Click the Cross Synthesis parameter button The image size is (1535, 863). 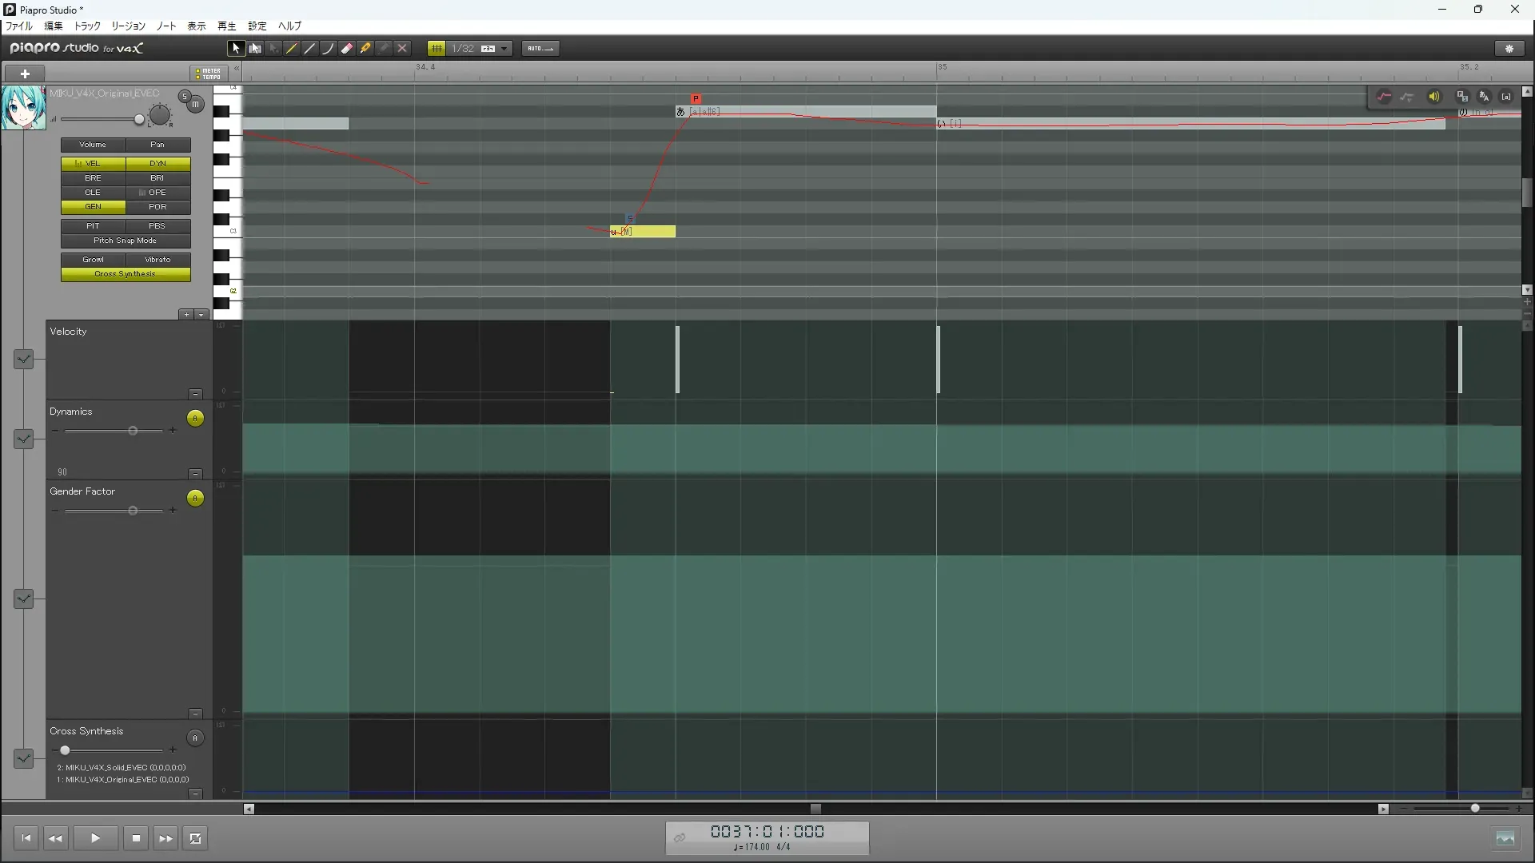(126, 274)
